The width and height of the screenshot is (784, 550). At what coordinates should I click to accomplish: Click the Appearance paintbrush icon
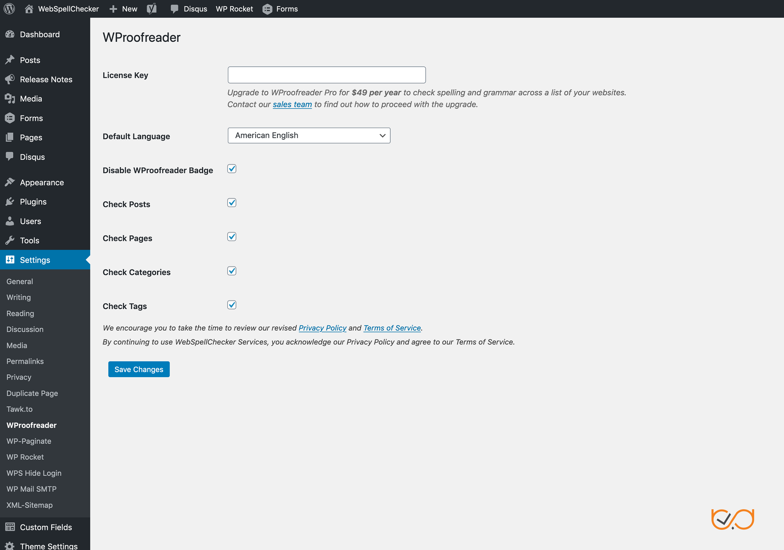click(x=10, y=182)
